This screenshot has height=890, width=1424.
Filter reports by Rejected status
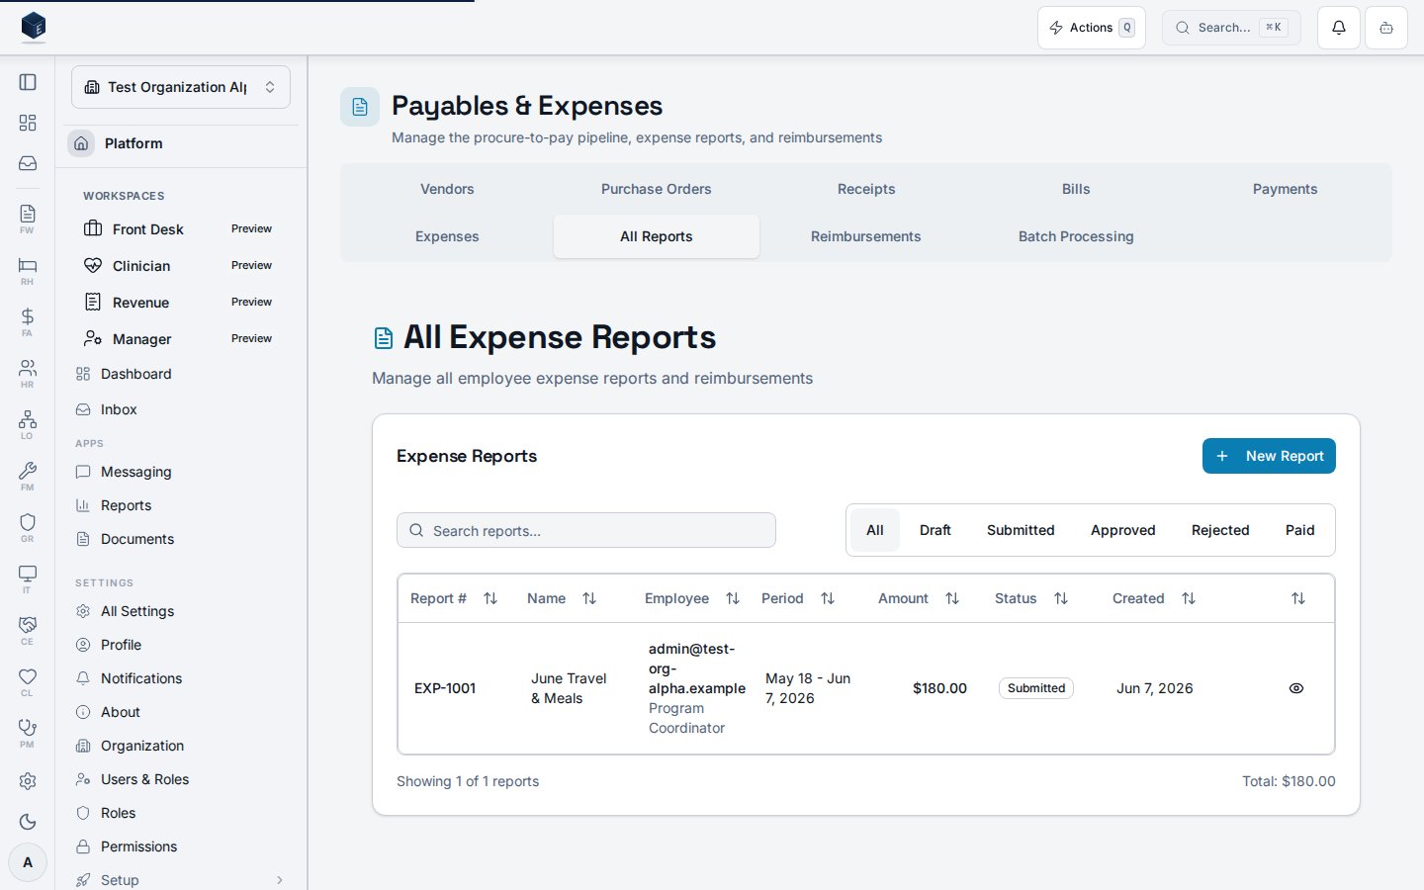[x=1220, y=530]
